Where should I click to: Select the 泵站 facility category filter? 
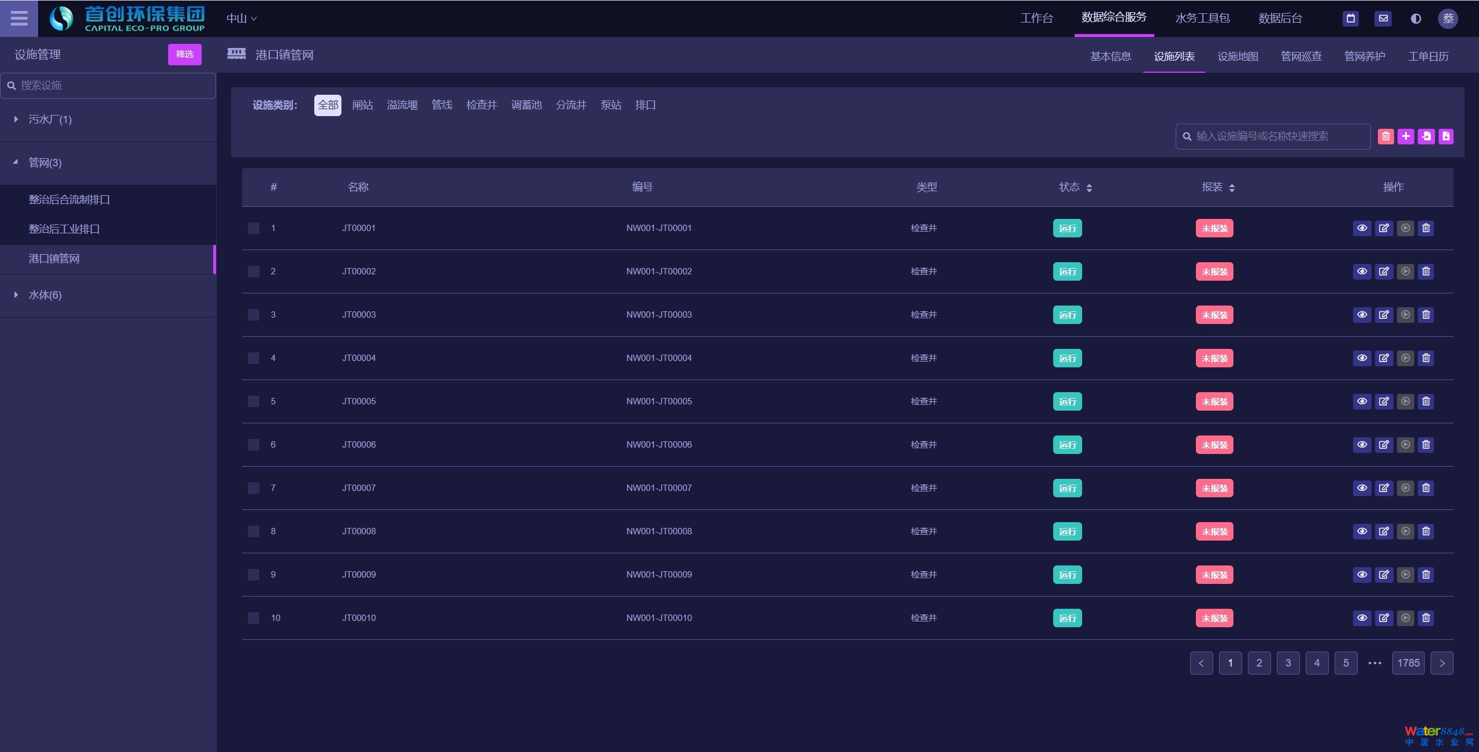click(x=611, y=105)
